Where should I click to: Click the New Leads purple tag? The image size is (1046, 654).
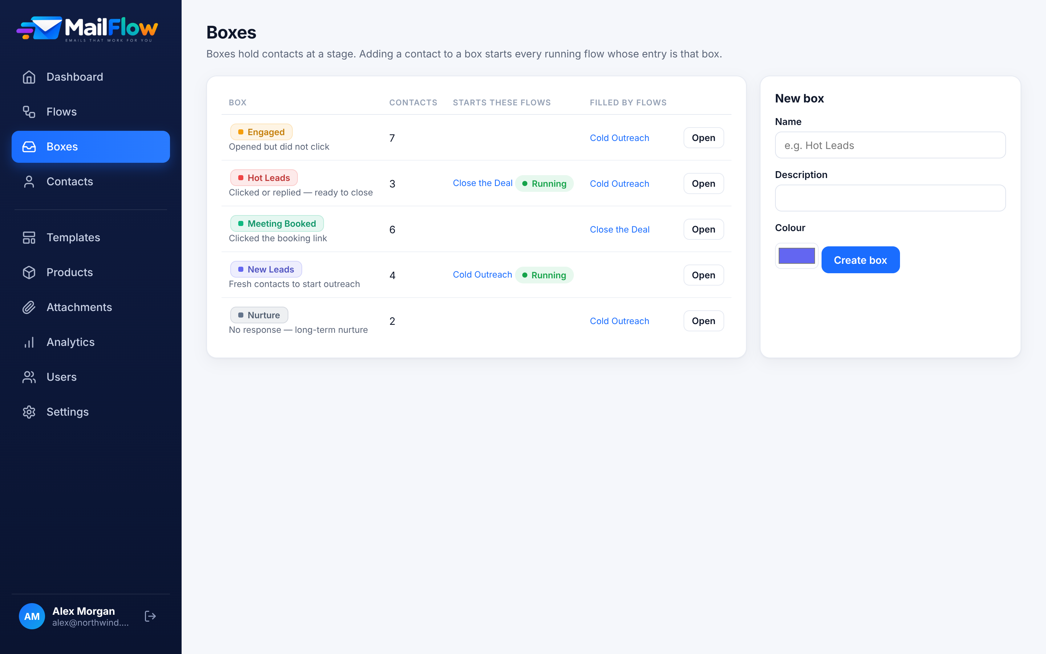266,270
